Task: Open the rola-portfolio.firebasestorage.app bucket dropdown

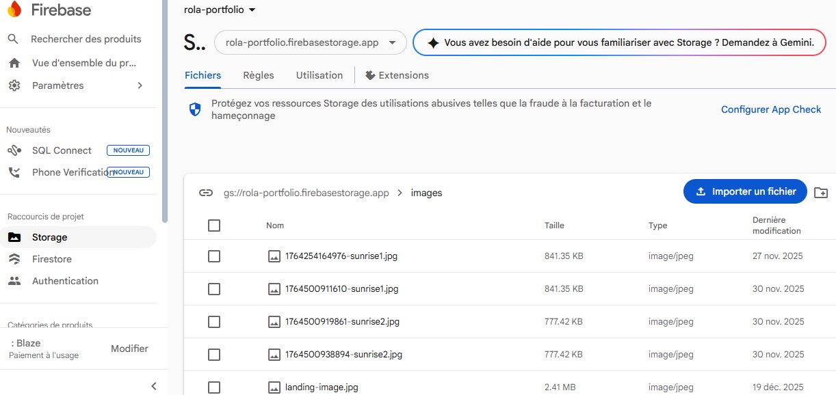Action: (x=311, y=42)
